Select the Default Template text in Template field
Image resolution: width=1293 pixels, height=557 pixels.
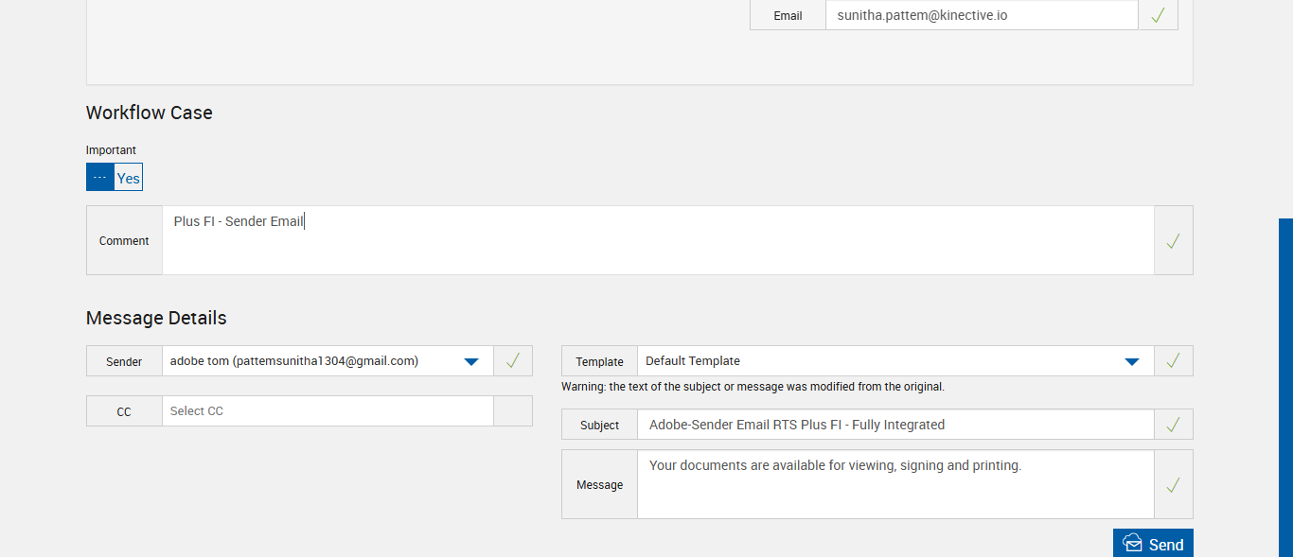pyautogui.click(x=693, y=361)
